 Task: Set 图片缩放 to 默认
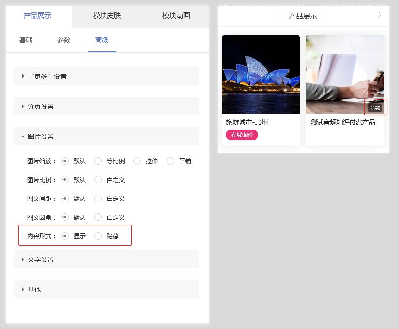[x=65, y=161]
